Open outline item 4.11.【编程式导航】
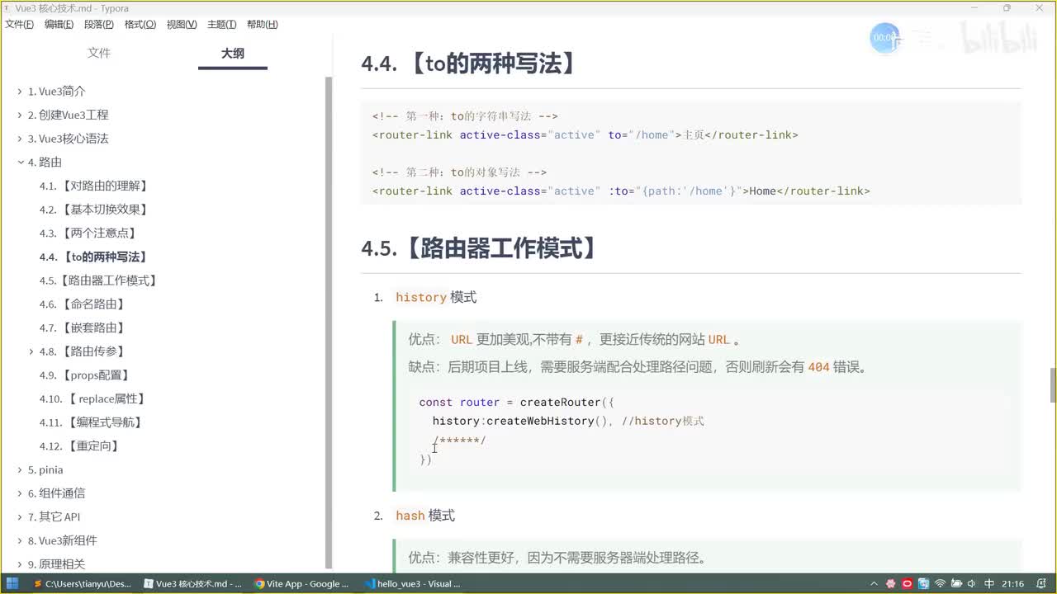This screenshot has width=1057, height=594. coord(93,422)
